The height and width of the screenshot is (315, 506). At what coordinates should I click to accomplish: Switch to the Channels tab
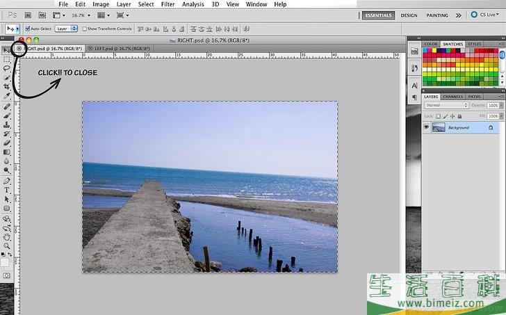[x=452, y=97]
